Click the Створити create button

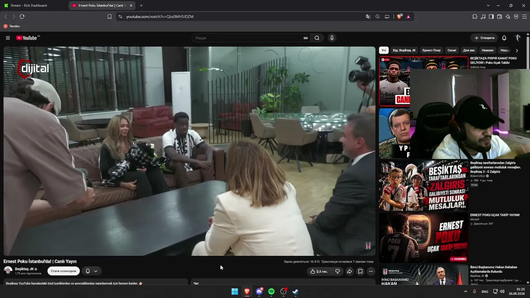484,38
